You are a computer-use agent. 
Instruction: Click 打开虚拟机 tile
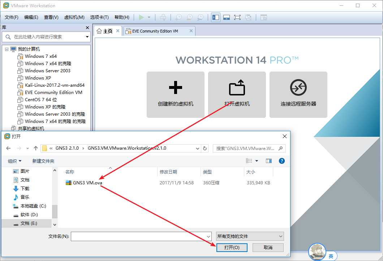237,95
